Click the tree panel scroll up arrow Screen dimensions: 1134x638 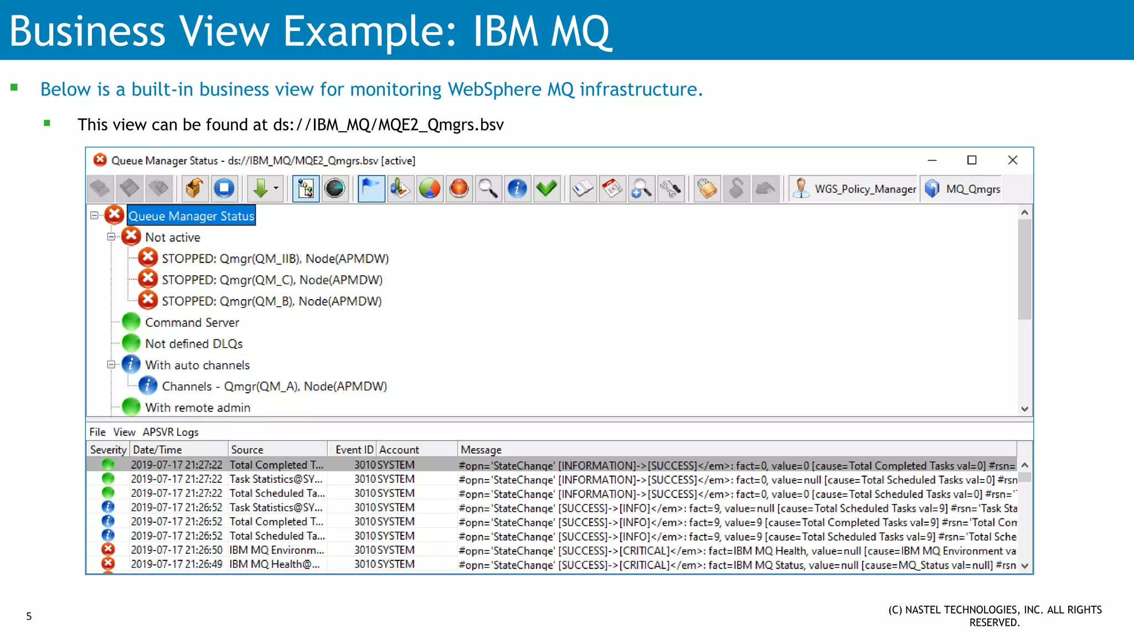(1024, 212)
